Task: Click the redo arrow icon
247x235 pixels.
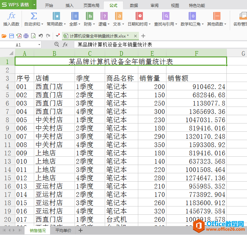Action: point(48,36)
